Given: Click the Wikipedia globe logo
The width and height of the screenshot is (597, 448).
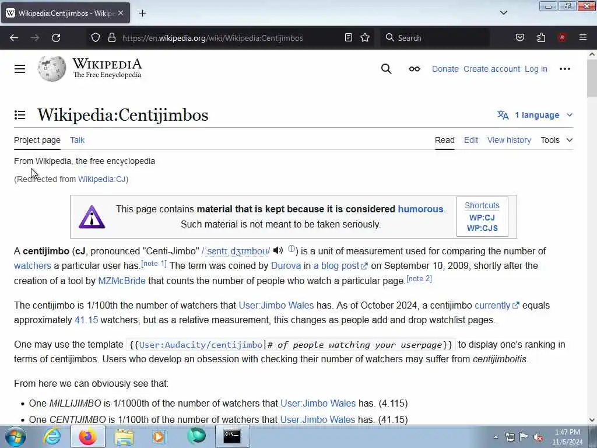Looking at the screenshot, I should 52,69.
